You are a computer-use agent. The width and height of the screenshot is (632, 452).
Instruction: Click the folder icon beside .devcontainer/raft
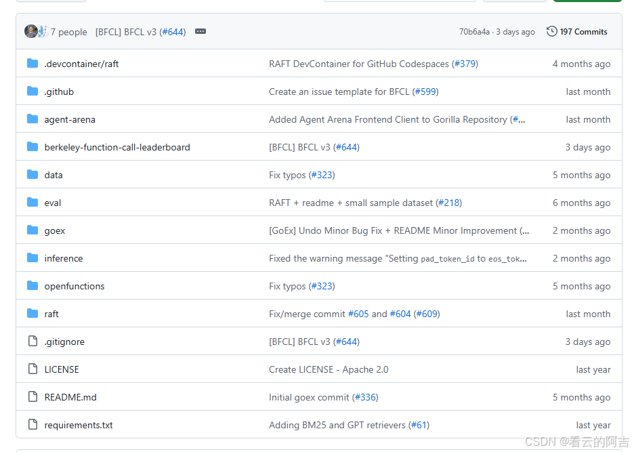33,64
